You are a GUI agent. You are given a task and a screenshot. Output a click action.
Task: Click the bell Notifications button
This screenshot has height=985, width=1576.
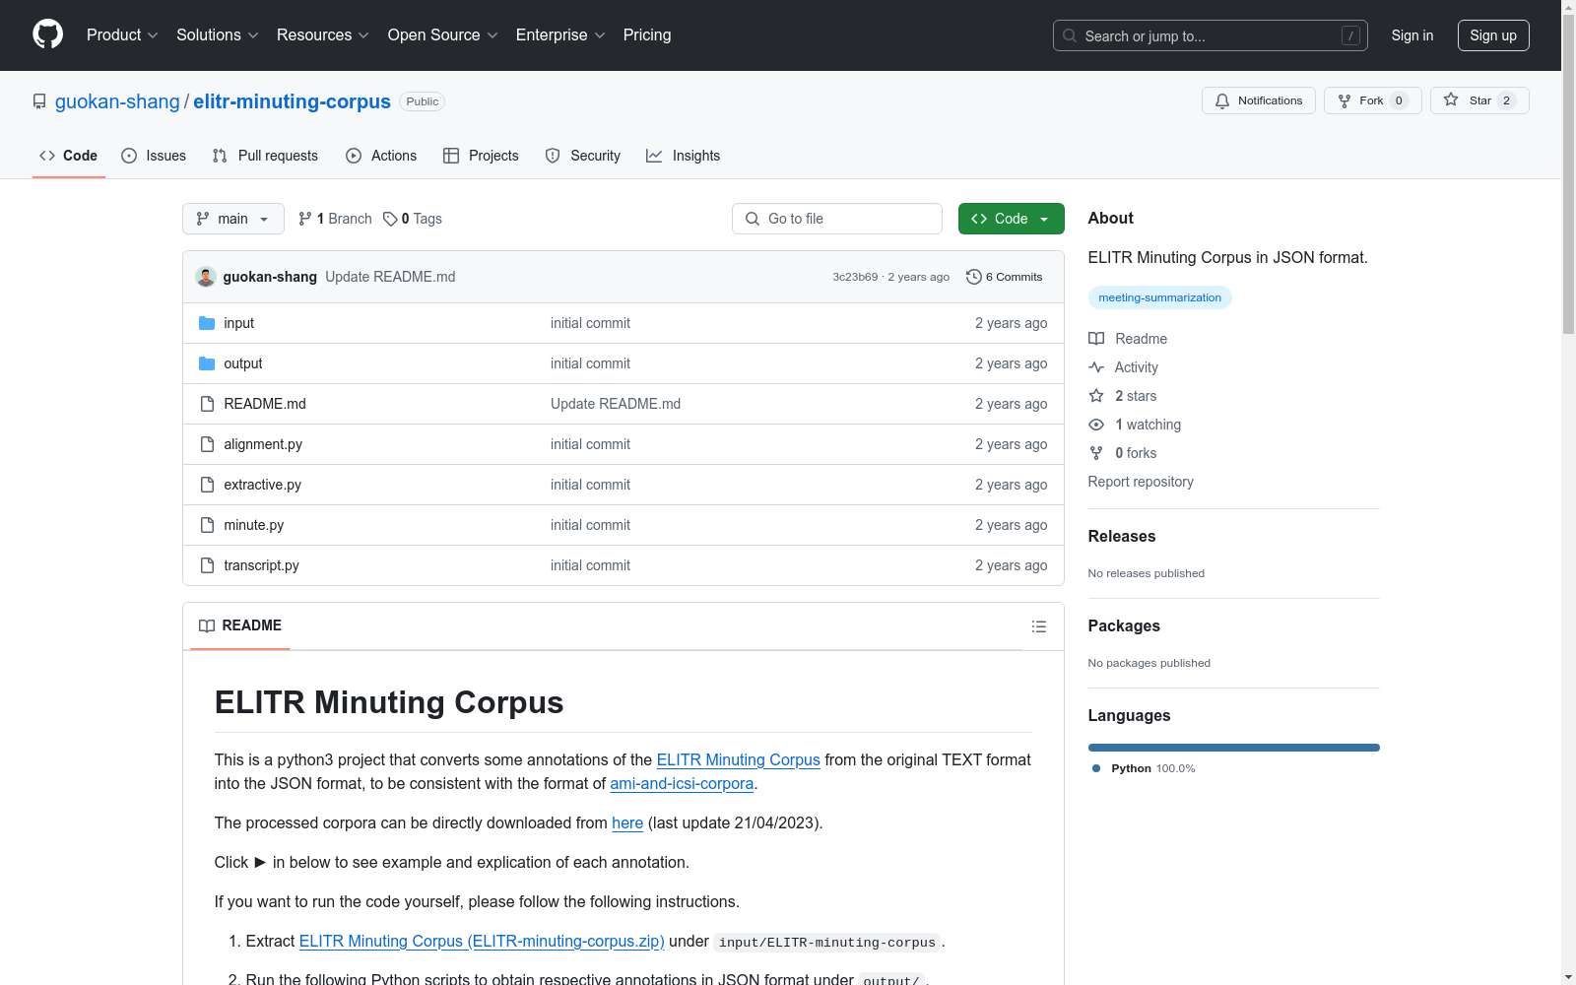1258,100
